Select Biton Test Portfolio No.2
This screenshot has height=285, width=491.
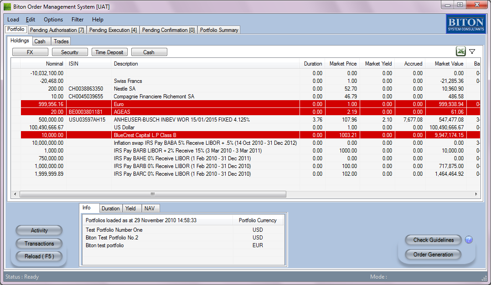coord(183,238)
